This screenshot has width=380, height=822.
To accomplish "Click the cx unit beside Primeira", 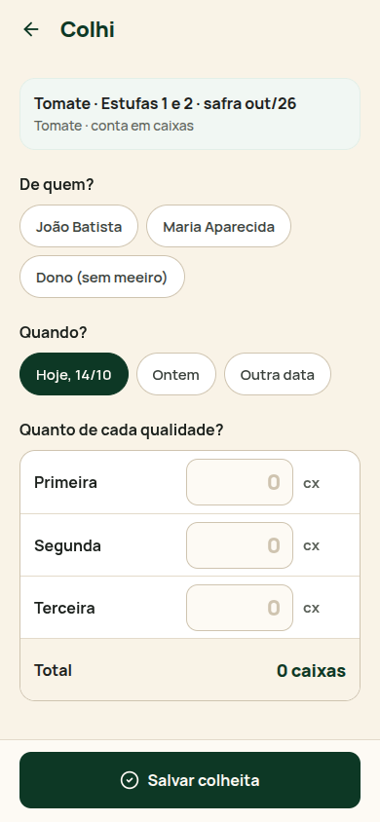I will (312, 483).
